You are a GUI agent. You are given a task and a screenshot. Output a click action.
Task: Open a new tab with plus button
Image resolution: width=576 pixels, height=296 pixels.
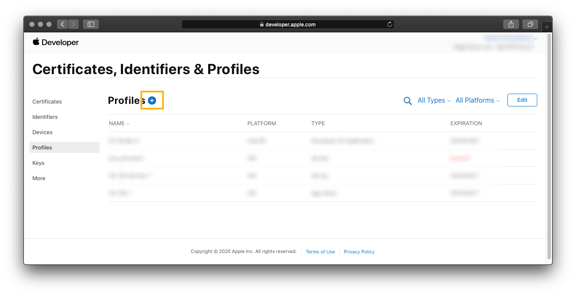click(547, 27)
